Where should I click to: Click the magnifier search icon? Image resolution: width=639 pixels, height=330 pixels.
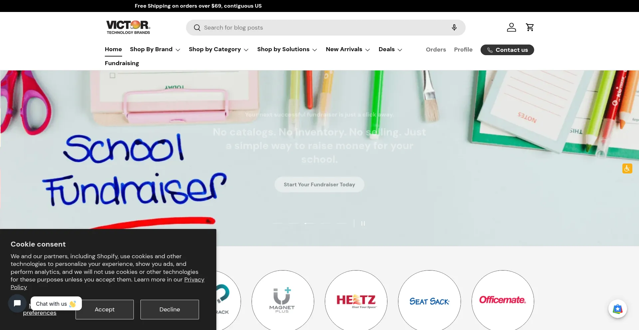coord(197,28)
